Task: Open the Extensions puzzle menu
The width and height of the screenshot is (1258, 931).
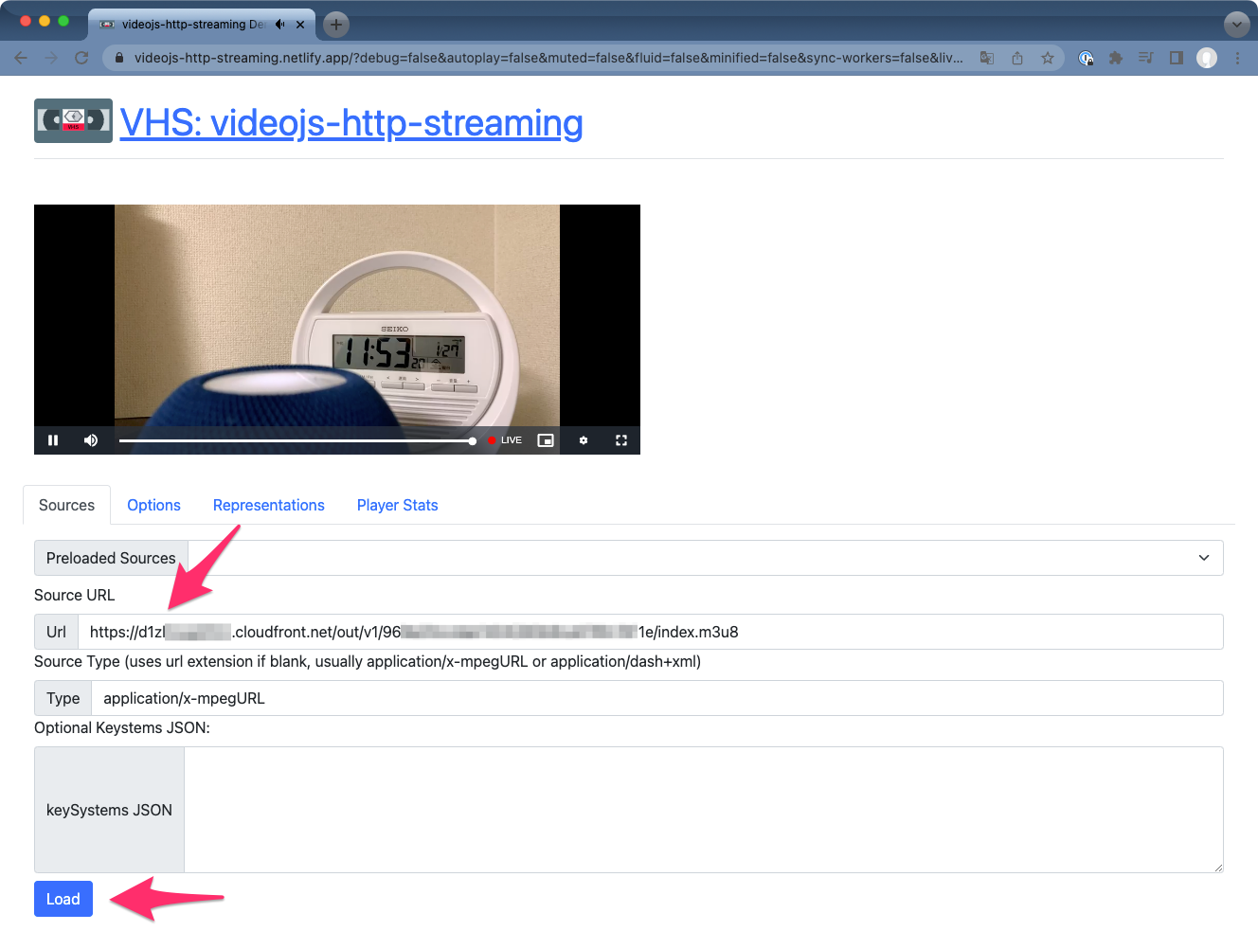Action: pos(1116,58)
